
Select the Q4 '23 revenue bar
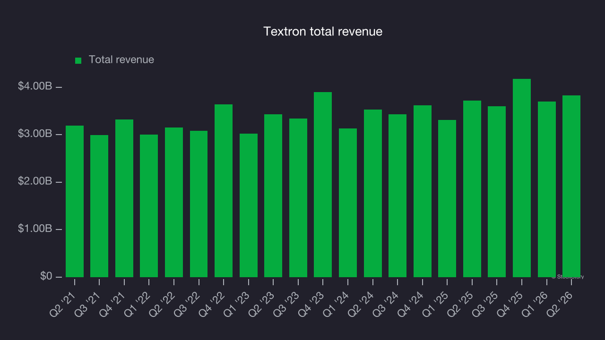coord(323,185)
